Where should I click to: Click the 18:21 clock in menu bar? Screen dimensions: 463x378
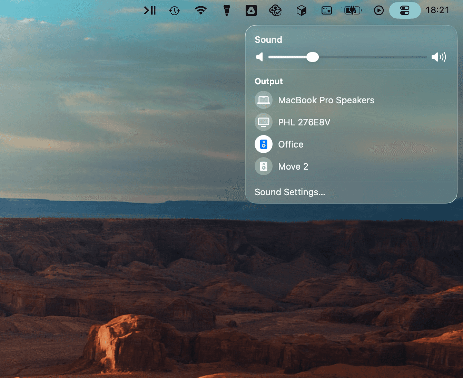437,10
